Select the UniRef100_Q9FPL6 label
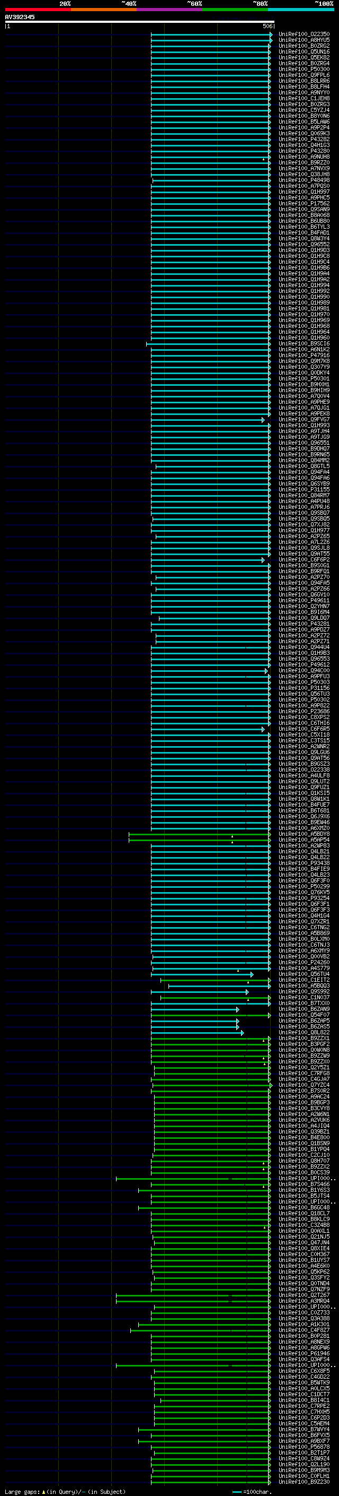The width and height of the screenshot is (339, 1496). tap(304, 75)
